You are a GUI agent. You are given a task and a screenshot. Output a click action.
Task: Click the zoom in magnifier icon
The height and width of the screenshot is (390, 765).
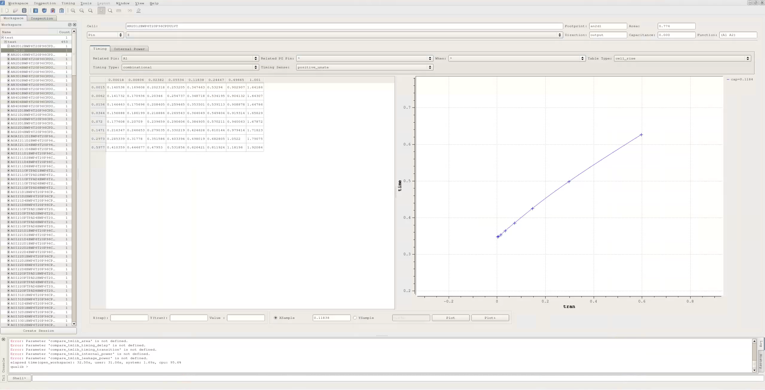(73, 10)
